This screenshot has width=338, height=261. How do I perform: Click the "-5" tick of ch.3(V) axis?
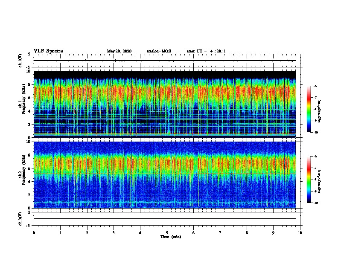29,226
